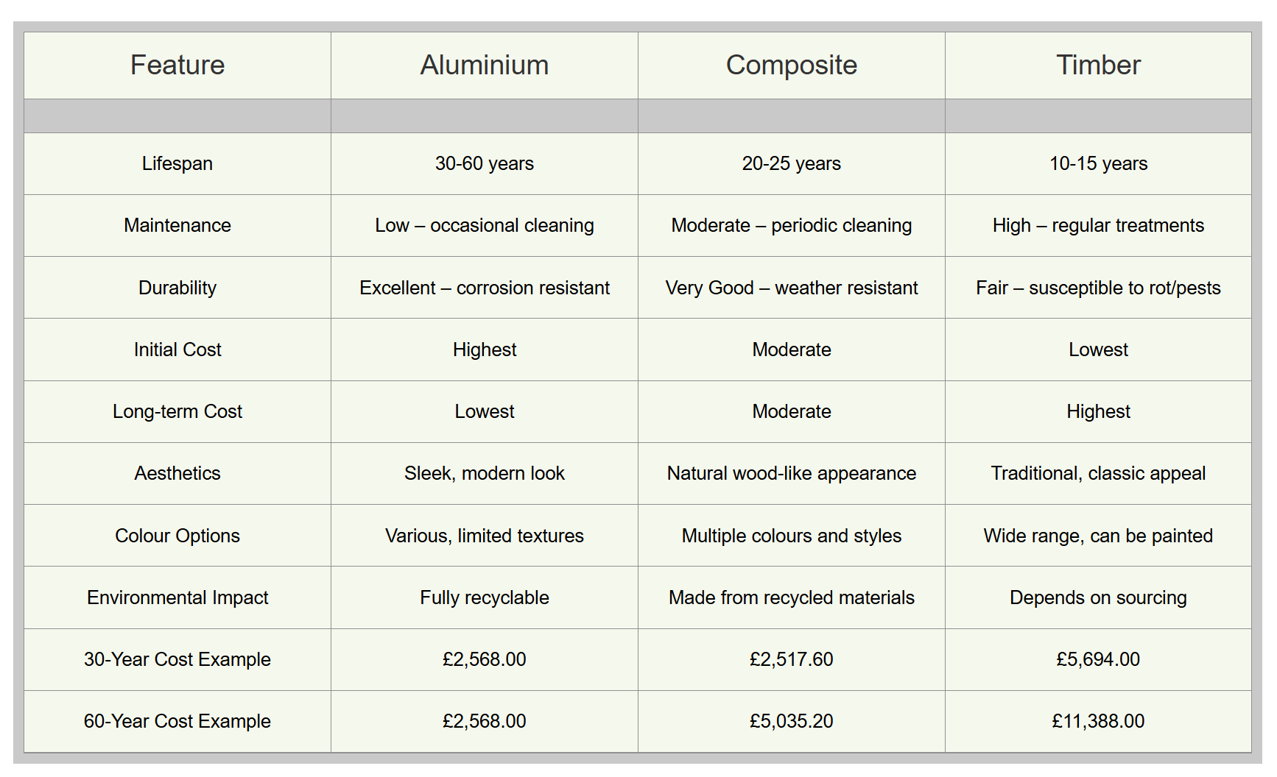Select the High – regular treatments cell
The image size is (1277, 777).
(x=1098, y=225)
